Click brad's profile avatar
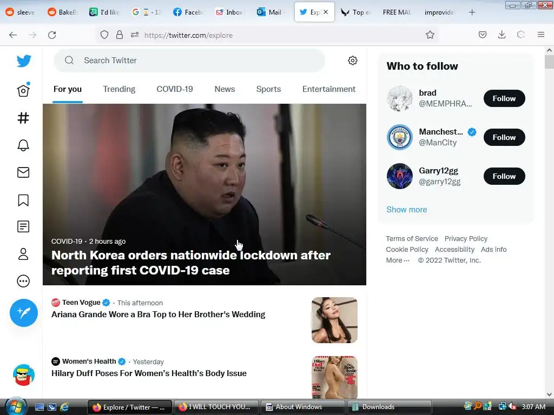Screen dimensions: 554x415 (x=400, y=98)
